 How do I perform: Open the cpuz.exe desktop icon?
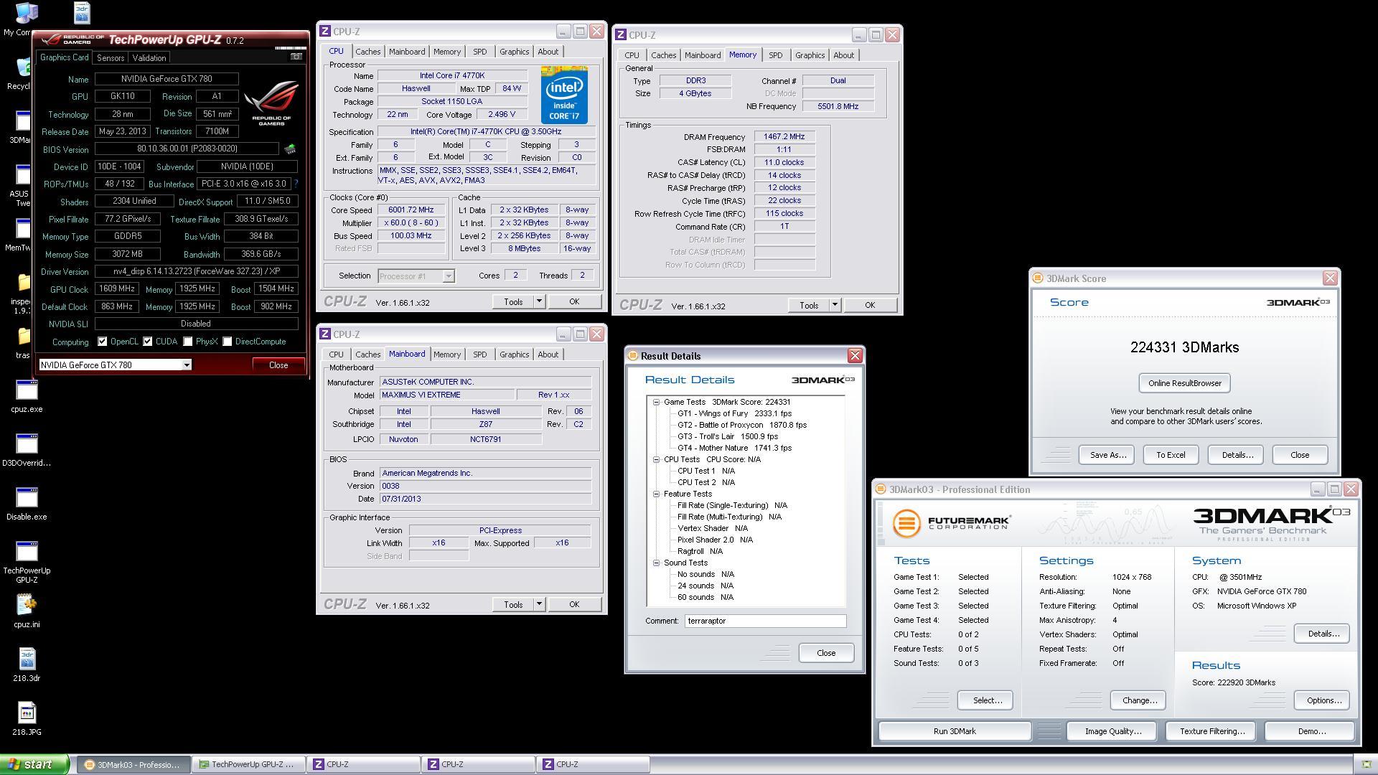[27, 397]
